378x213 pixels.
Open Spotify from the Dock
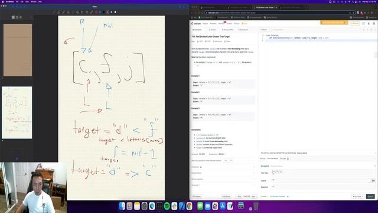[167, 206]
